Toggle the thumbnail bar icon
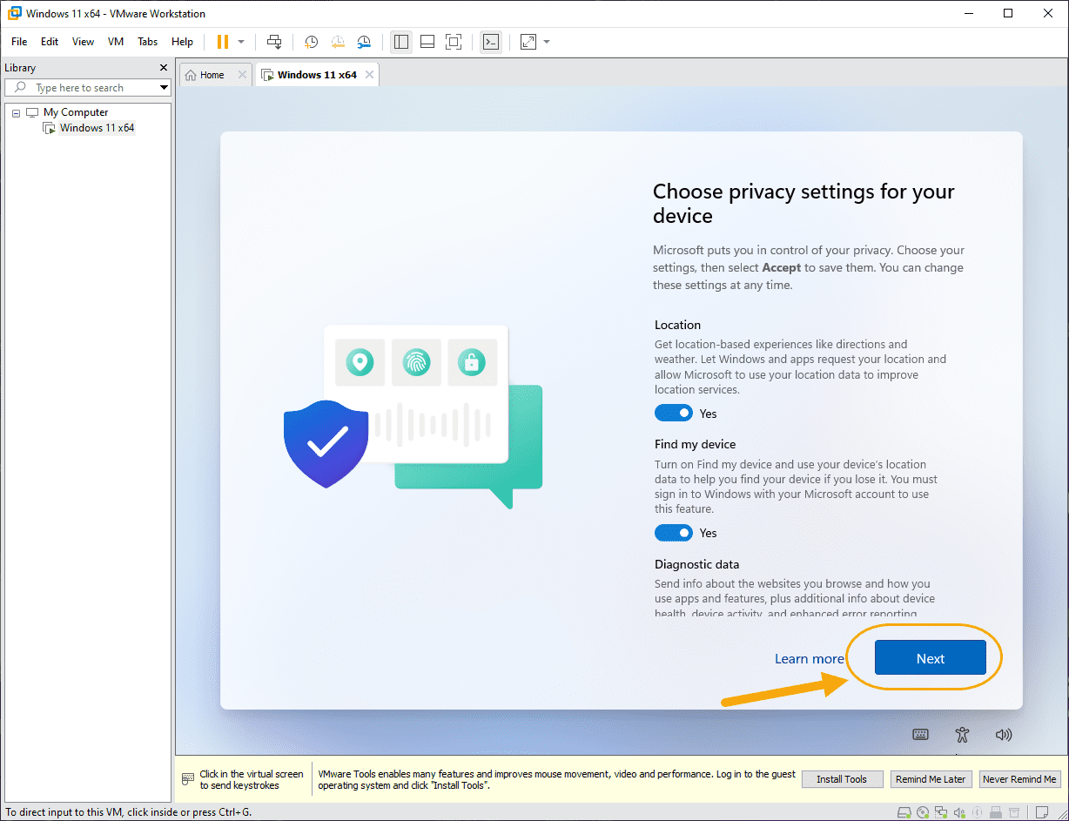The width and height of the screenshot is (1069, 821). (x=427, y=42)
